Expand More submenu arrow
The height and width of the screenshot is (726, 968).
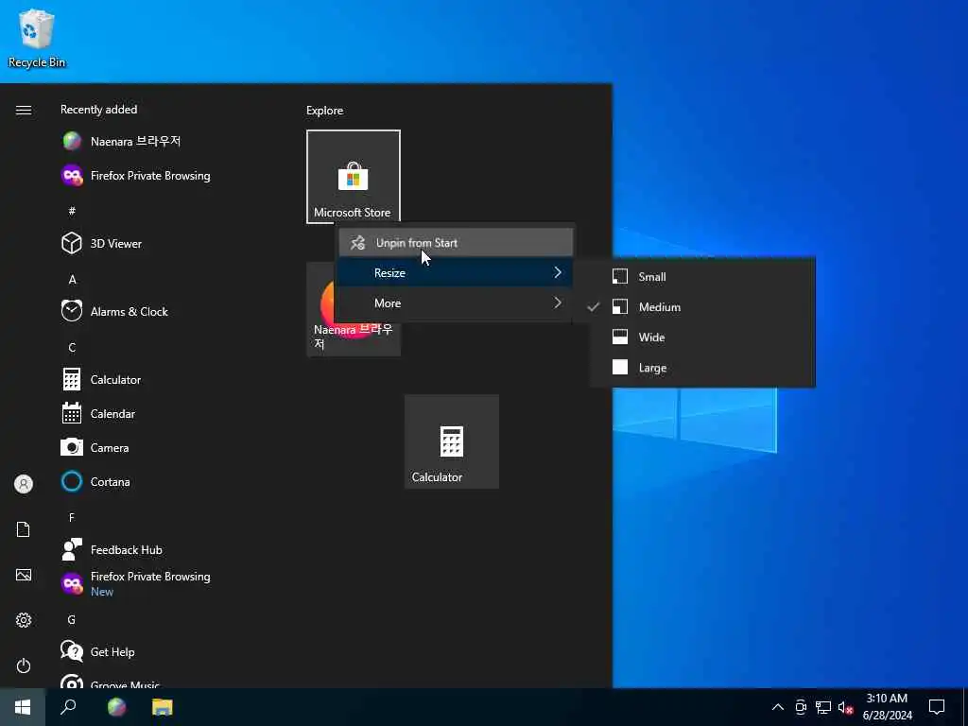558,303
